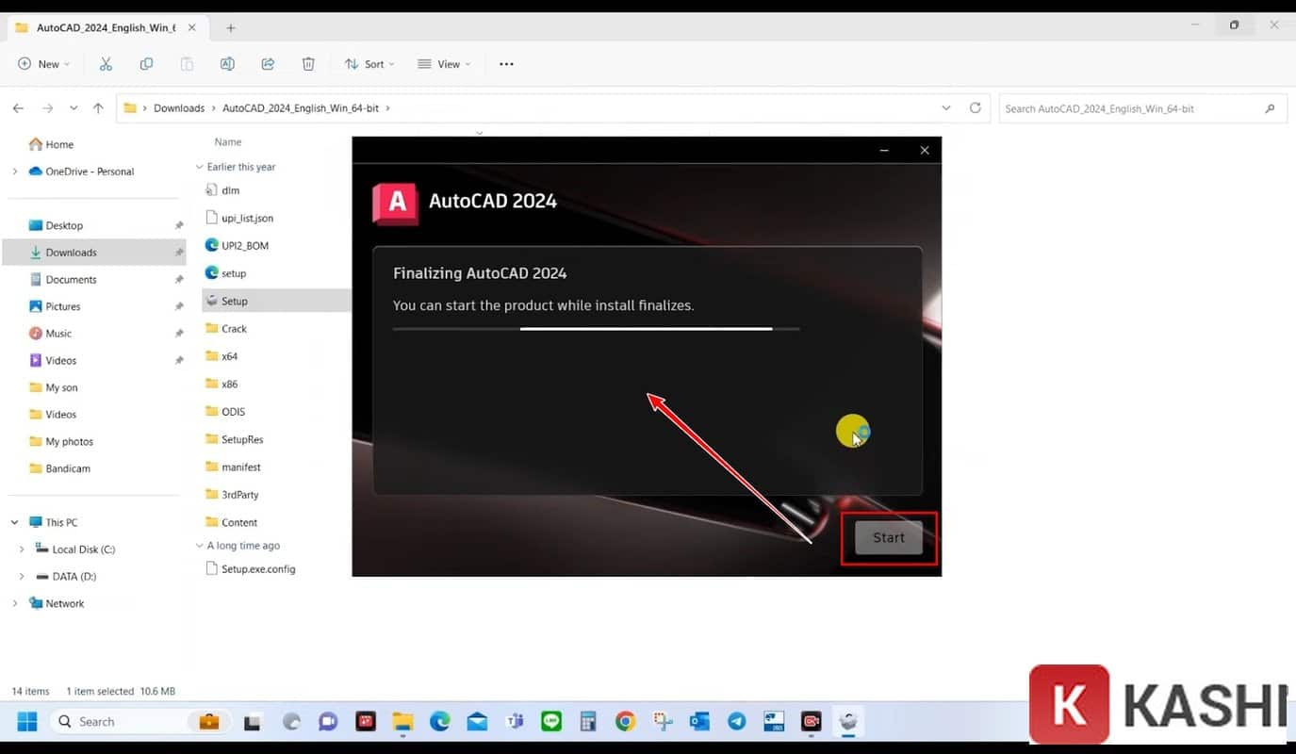Open the New item dropdown

(x=43, y=64)
